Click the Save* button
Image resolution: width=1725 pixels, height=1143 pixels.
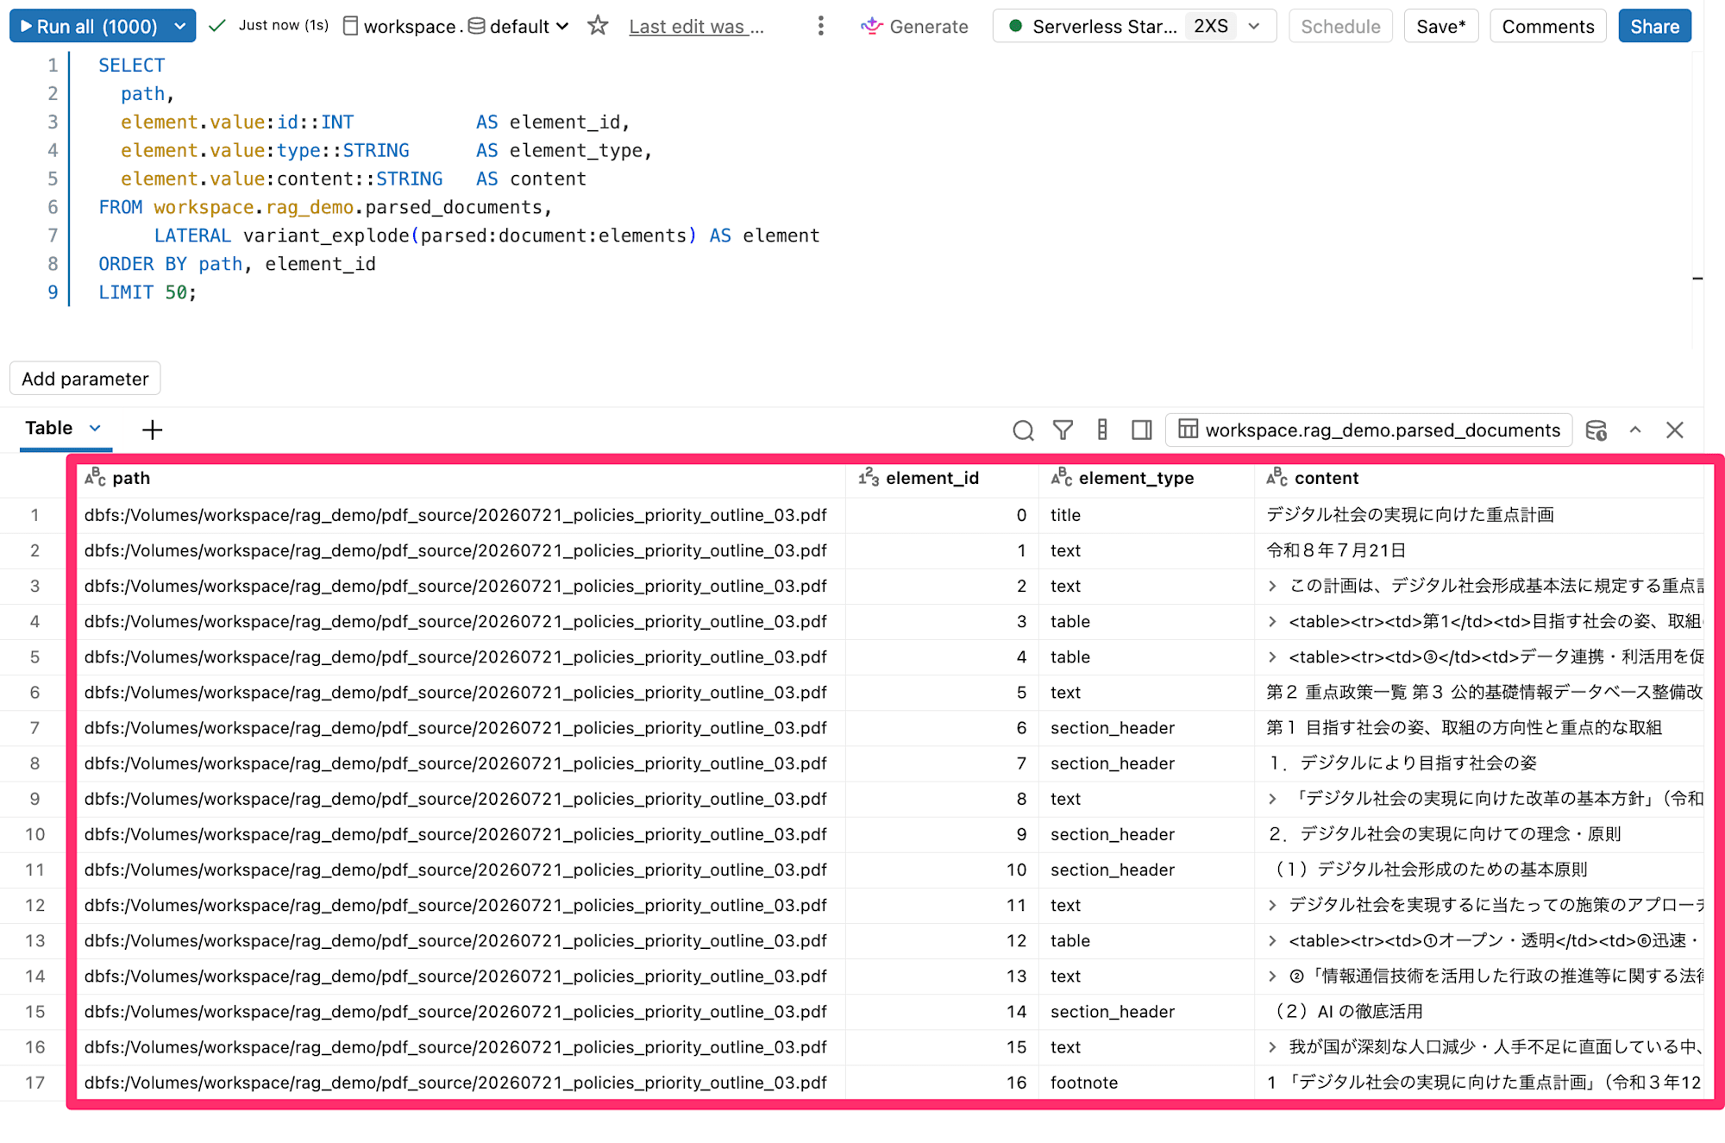pos(1441,26)
